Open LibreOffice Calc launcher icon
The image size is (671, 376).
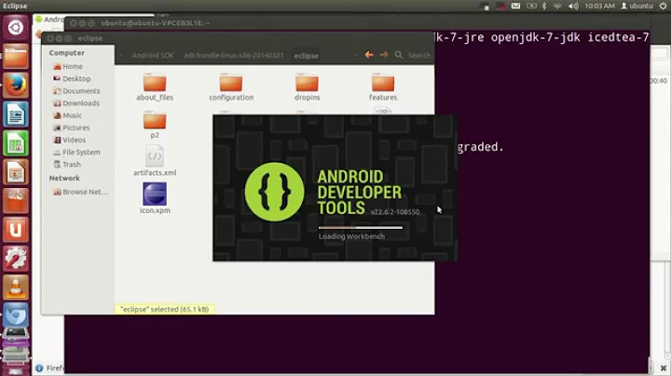pyautogui.click(x=16, y=143)
